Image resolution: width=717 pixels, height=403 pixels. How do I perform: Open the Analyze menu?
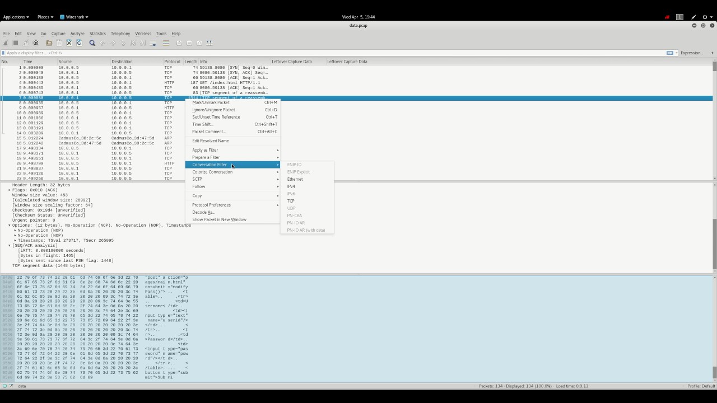77,34
